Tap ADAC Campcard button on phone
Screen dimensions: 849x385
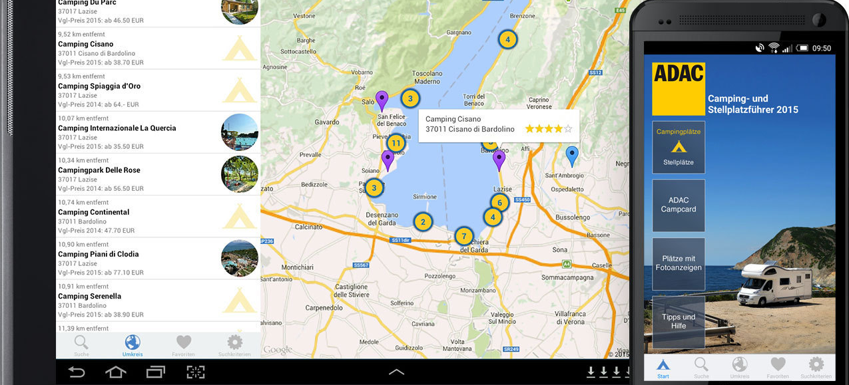tap(679, 205)
